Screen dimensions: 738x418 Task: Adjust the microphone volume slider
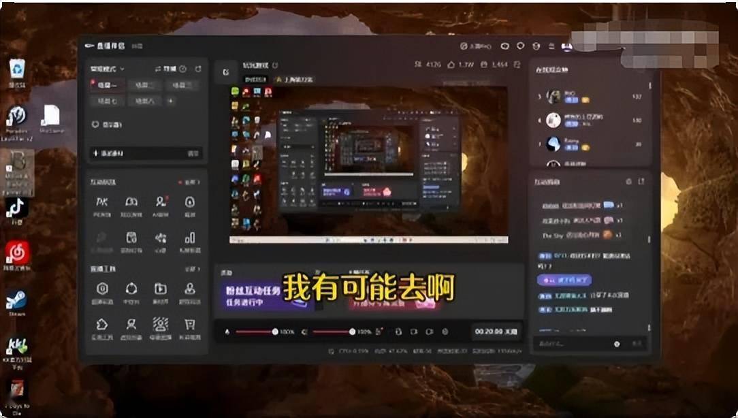click(257, 332)
